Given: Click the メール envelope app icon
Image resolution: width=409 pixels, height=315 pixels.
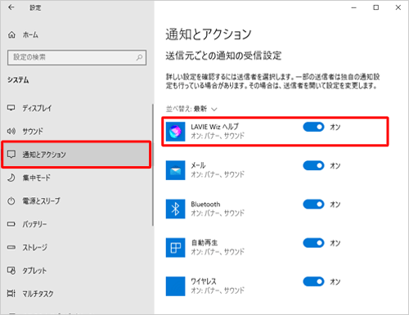Looking at the screenshot, I should (x=175, y=170).
